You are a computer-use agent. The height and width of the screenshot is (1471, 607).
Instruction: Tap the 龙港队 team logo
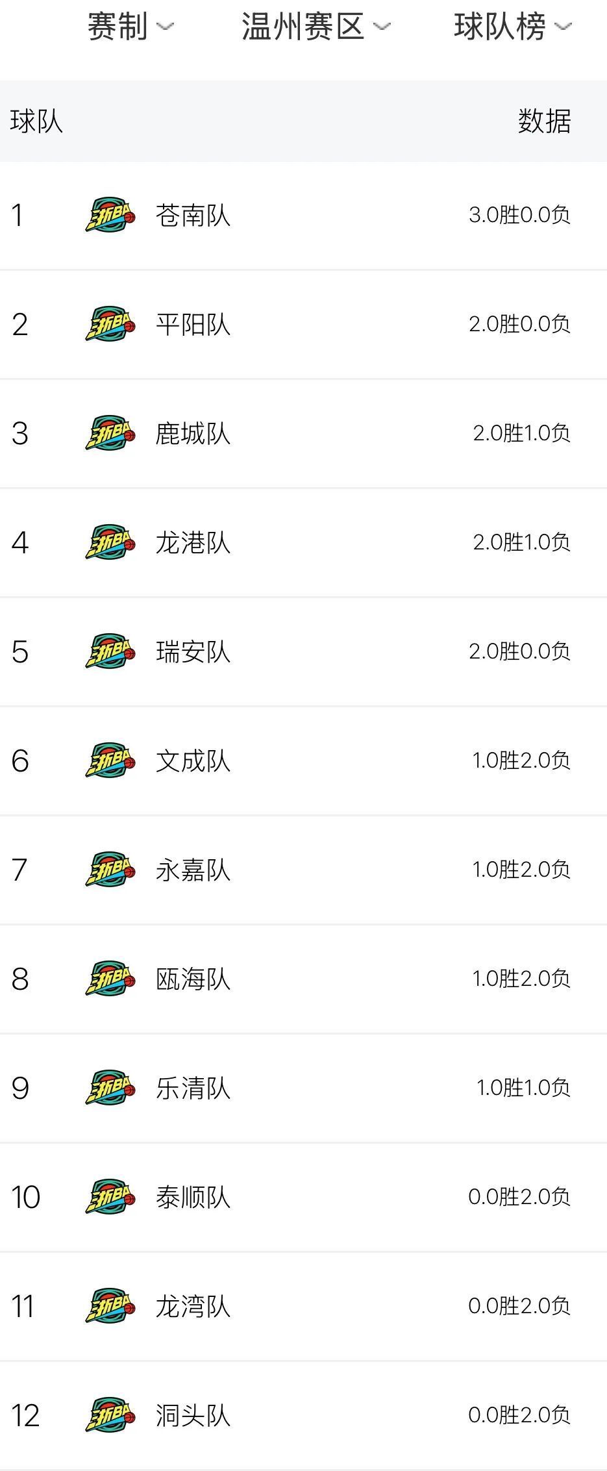pos(110,542)
